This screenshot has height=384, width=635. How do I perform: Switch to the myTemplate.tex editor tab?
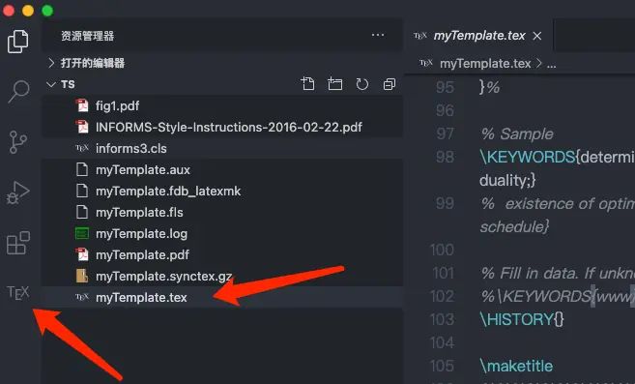479,36
